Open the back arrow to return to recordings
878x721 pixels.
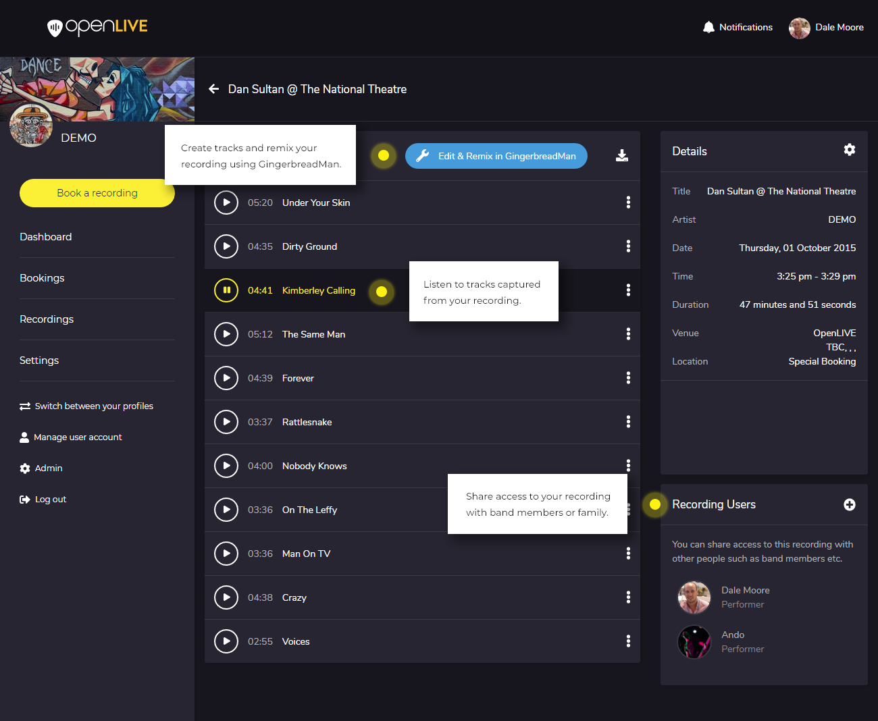(x=213, y=88)
